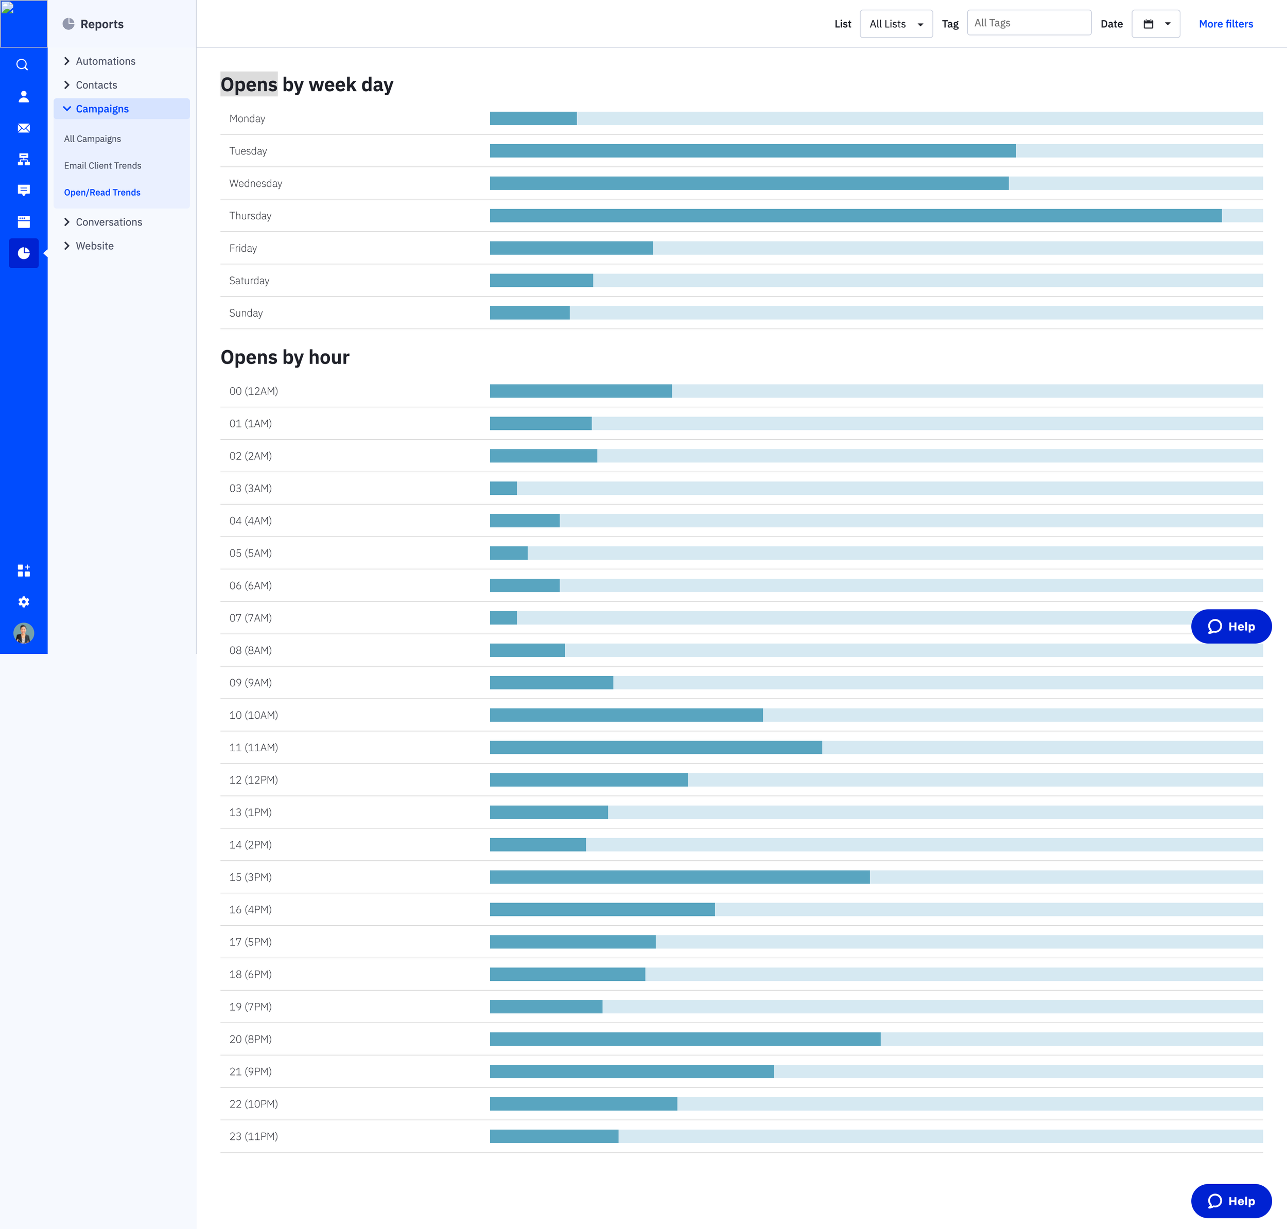Click the All Tags input field

point(1028,23)
